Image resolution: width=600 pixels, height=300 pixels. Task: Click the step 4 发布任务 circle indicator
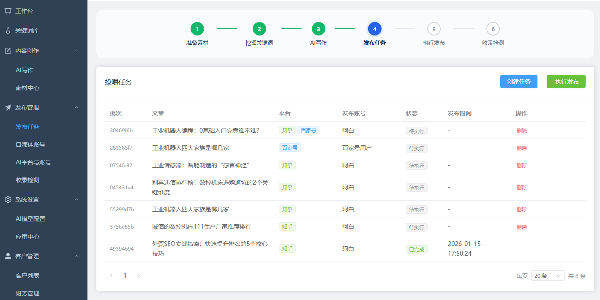pos(374,29)
